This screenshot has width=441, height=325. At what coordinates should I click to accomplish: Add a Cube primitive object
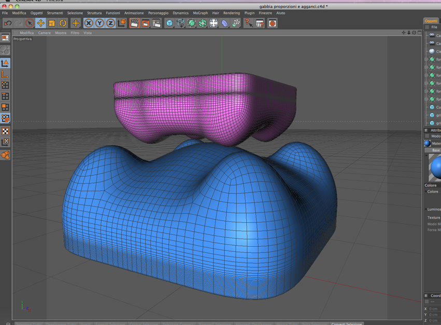(169, 23)
